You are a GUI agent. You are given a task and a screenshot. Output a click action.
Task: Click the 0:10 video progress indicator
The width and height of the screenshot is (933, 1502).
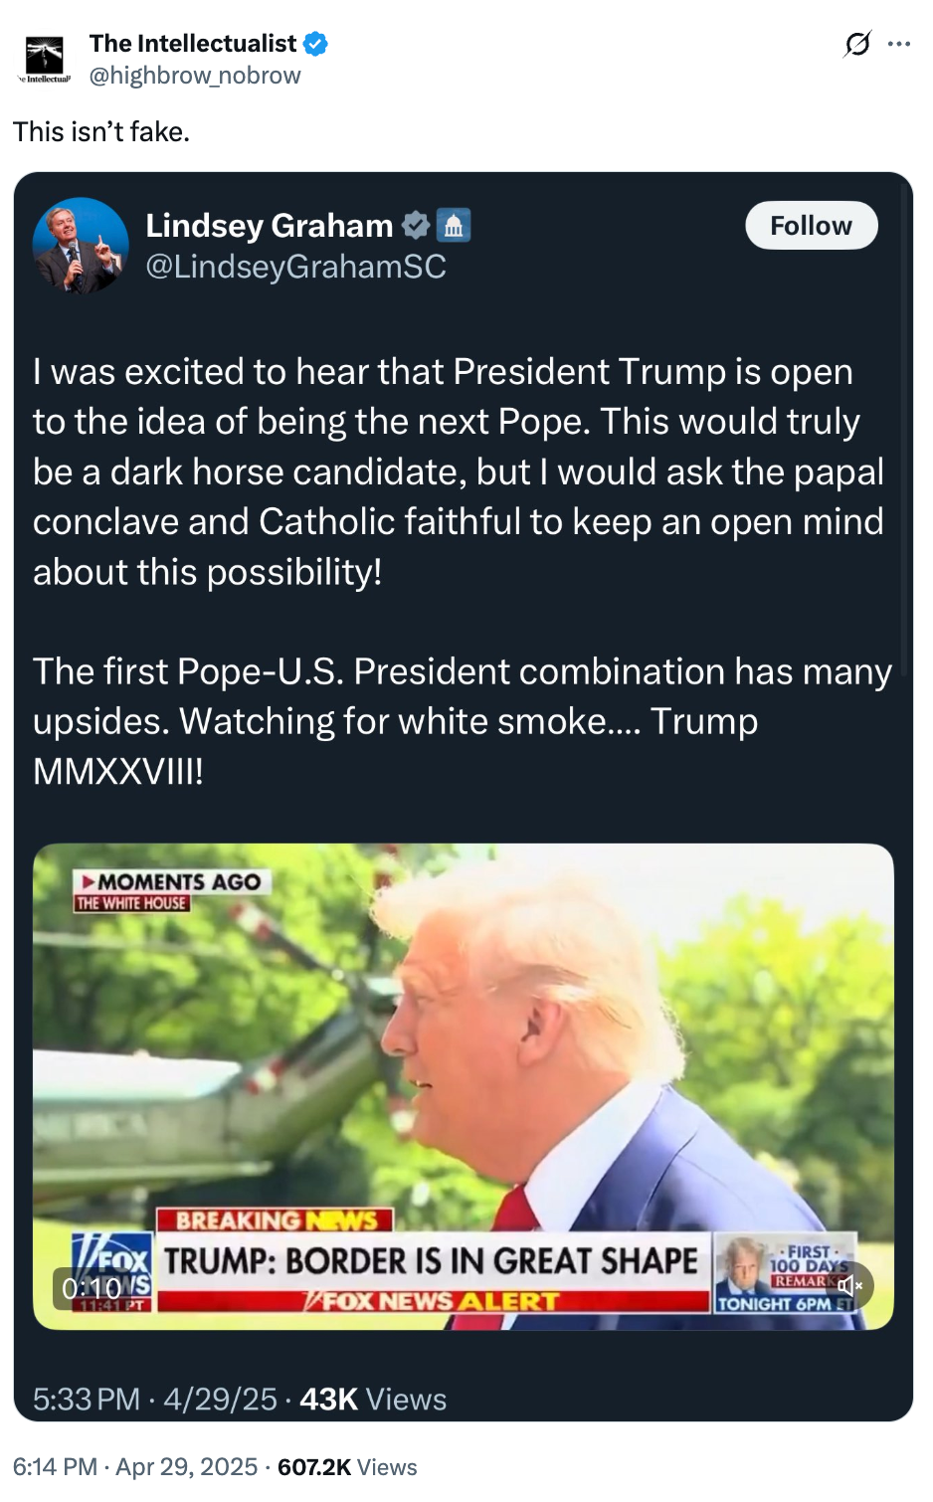point(90,1286)
